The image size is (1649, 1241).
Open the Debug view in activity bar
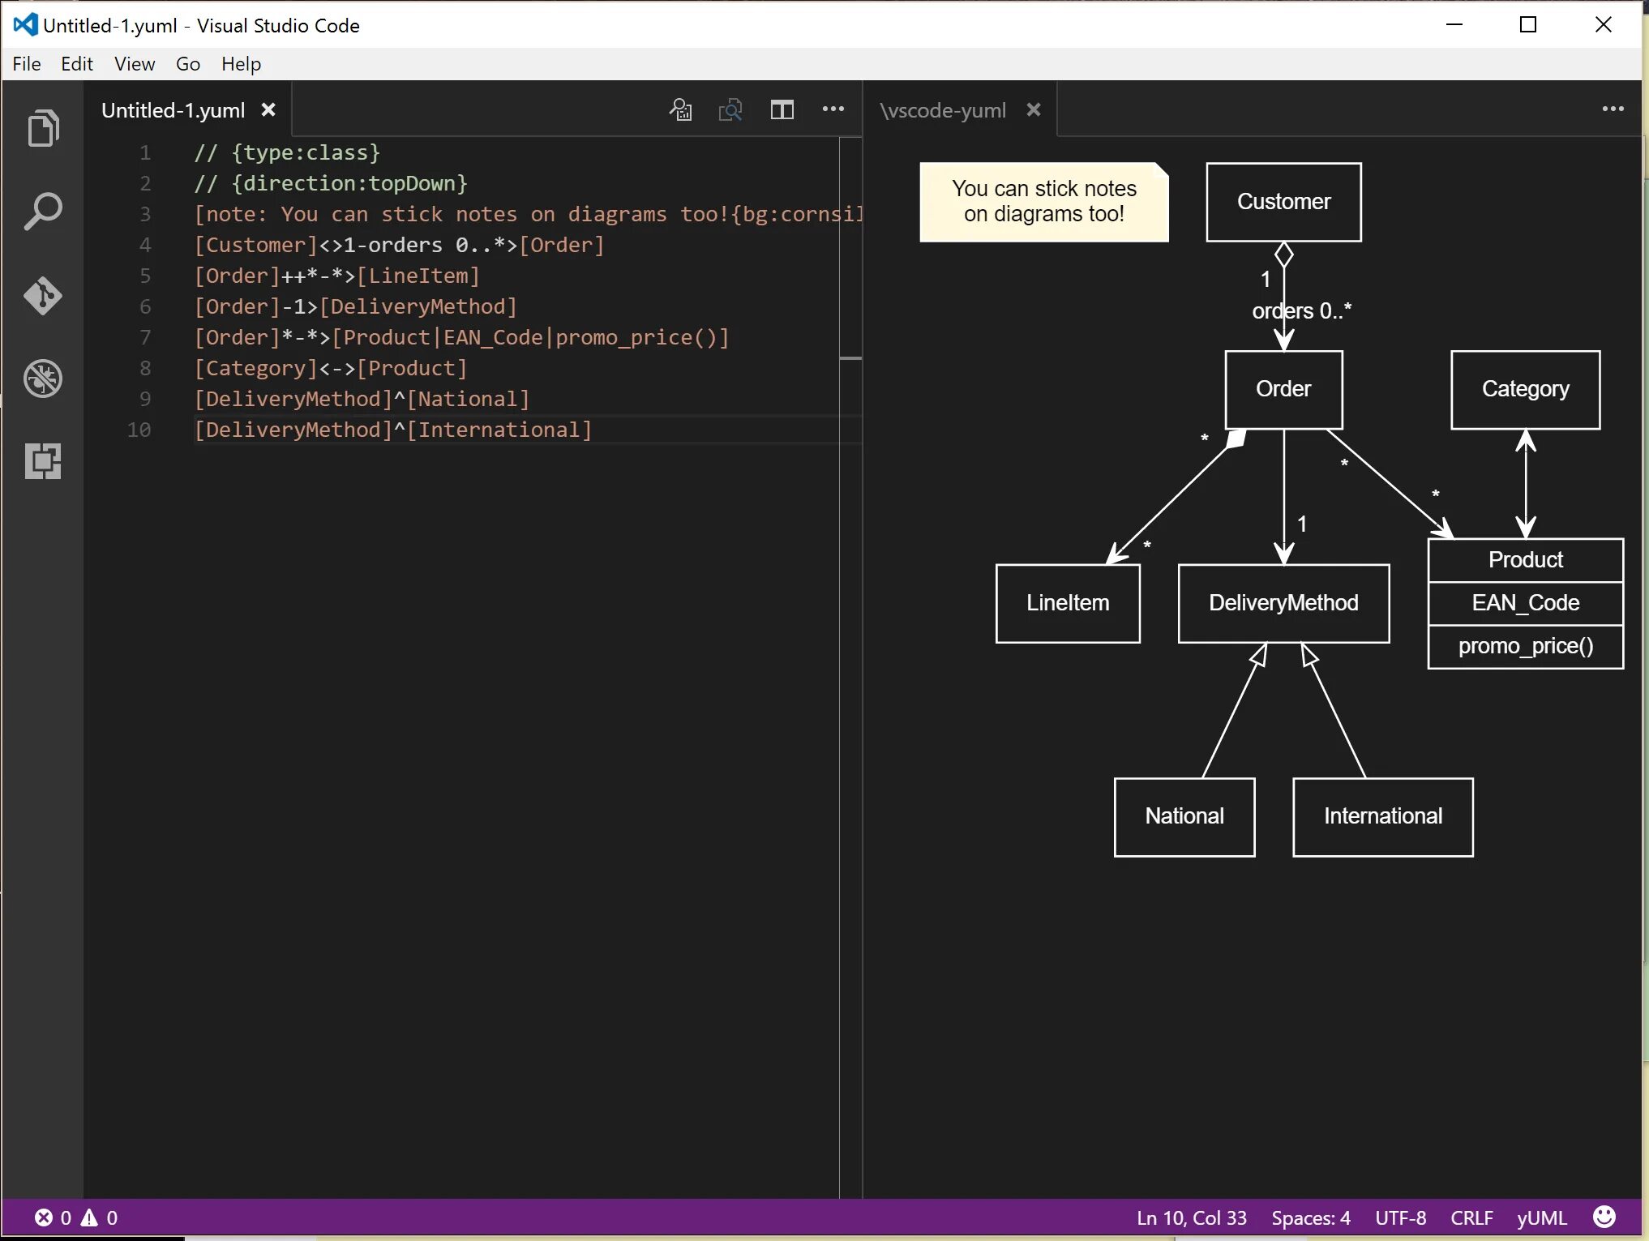pyautogui.click(x=43, y=379)
